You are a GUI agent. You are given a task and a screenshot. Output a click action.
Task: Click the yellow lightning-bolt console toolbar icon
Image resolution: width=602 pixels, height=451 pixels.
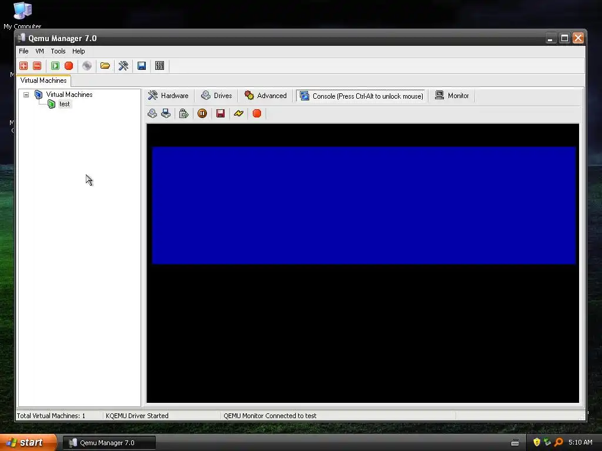click(x=239, y=113)
